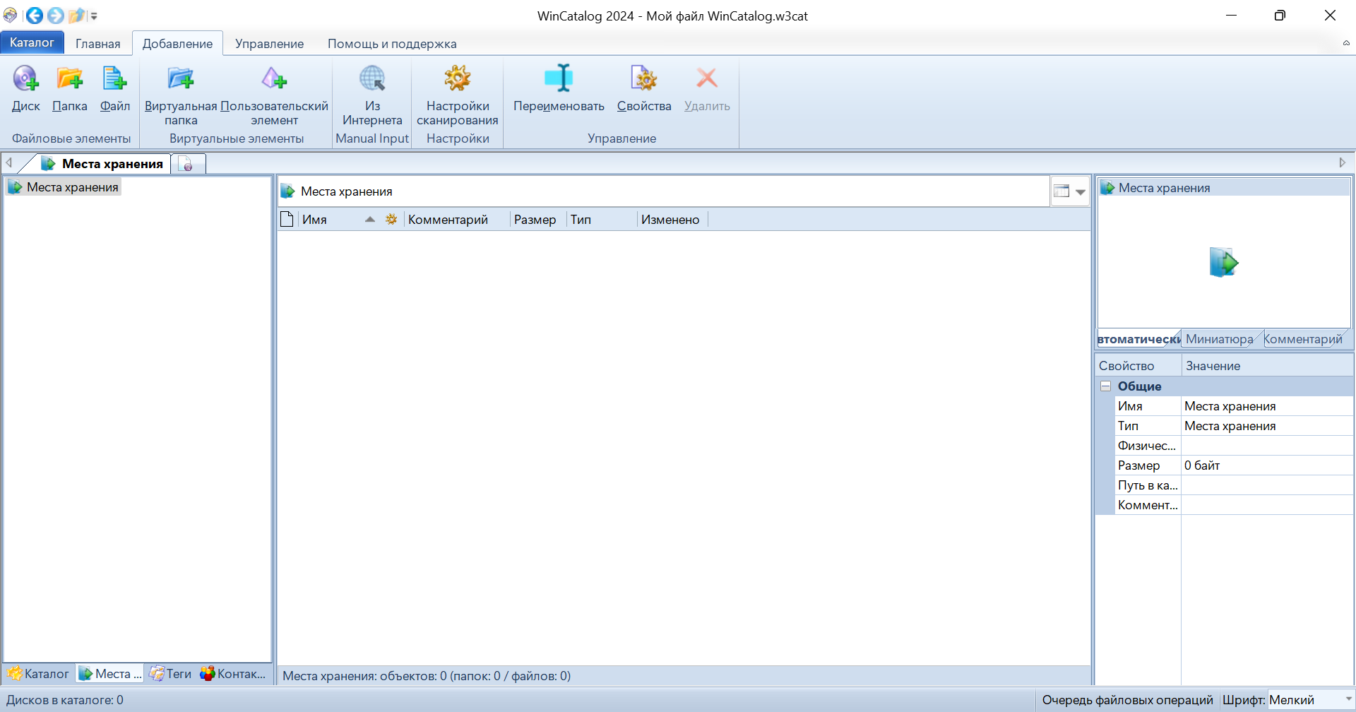Click the Тип property row
The image size is (1356, 712).
[1234, 426]
